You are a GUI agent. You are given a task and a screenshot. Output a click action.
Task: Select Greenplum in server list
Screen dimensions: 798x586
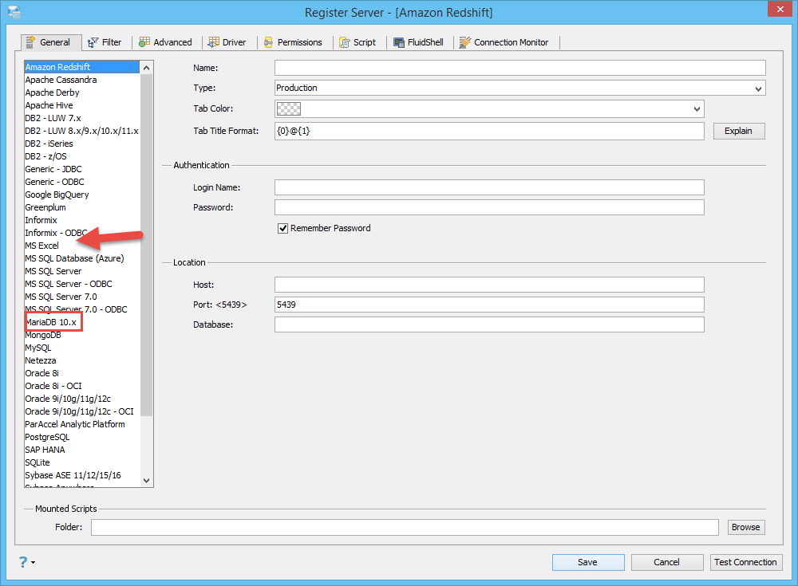pyautogui.click(x=82, y=207)
